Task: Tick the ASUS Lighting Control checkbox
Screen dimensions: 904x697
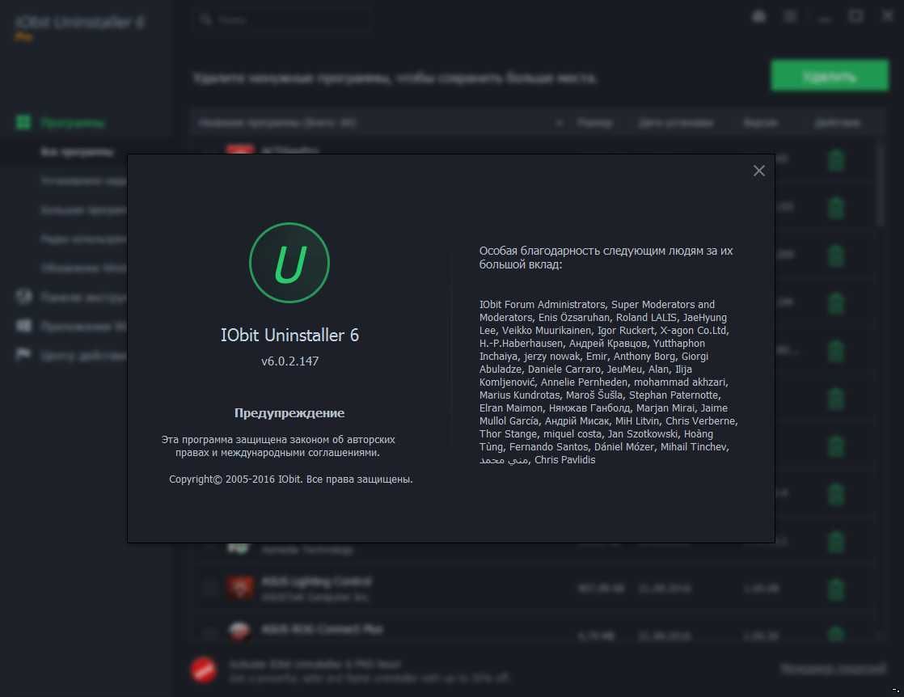Action: tap(209, 588)
